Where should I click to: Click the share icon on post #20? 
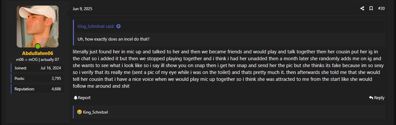pos(362,9)
